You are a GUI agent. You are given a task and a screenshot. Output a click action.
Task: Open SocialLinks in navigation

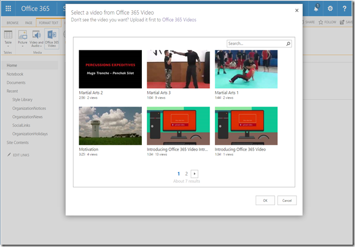(21, 126)
